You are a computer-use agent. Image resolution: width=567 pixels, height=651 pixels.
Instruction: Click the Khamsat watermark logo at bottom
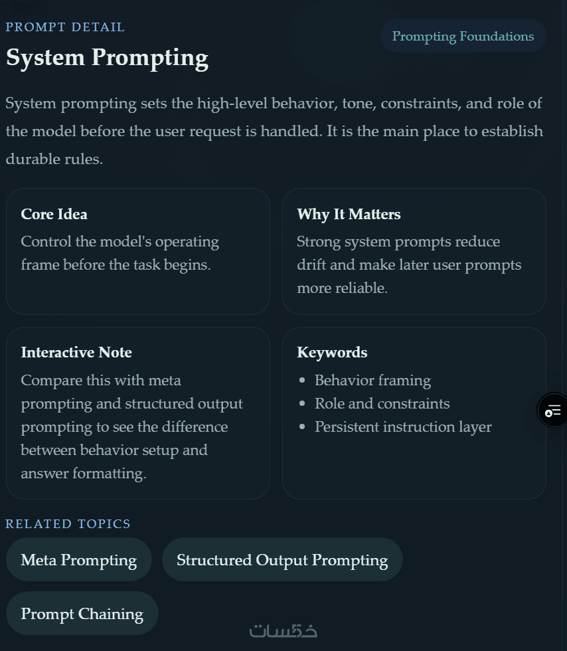point(283,630)
